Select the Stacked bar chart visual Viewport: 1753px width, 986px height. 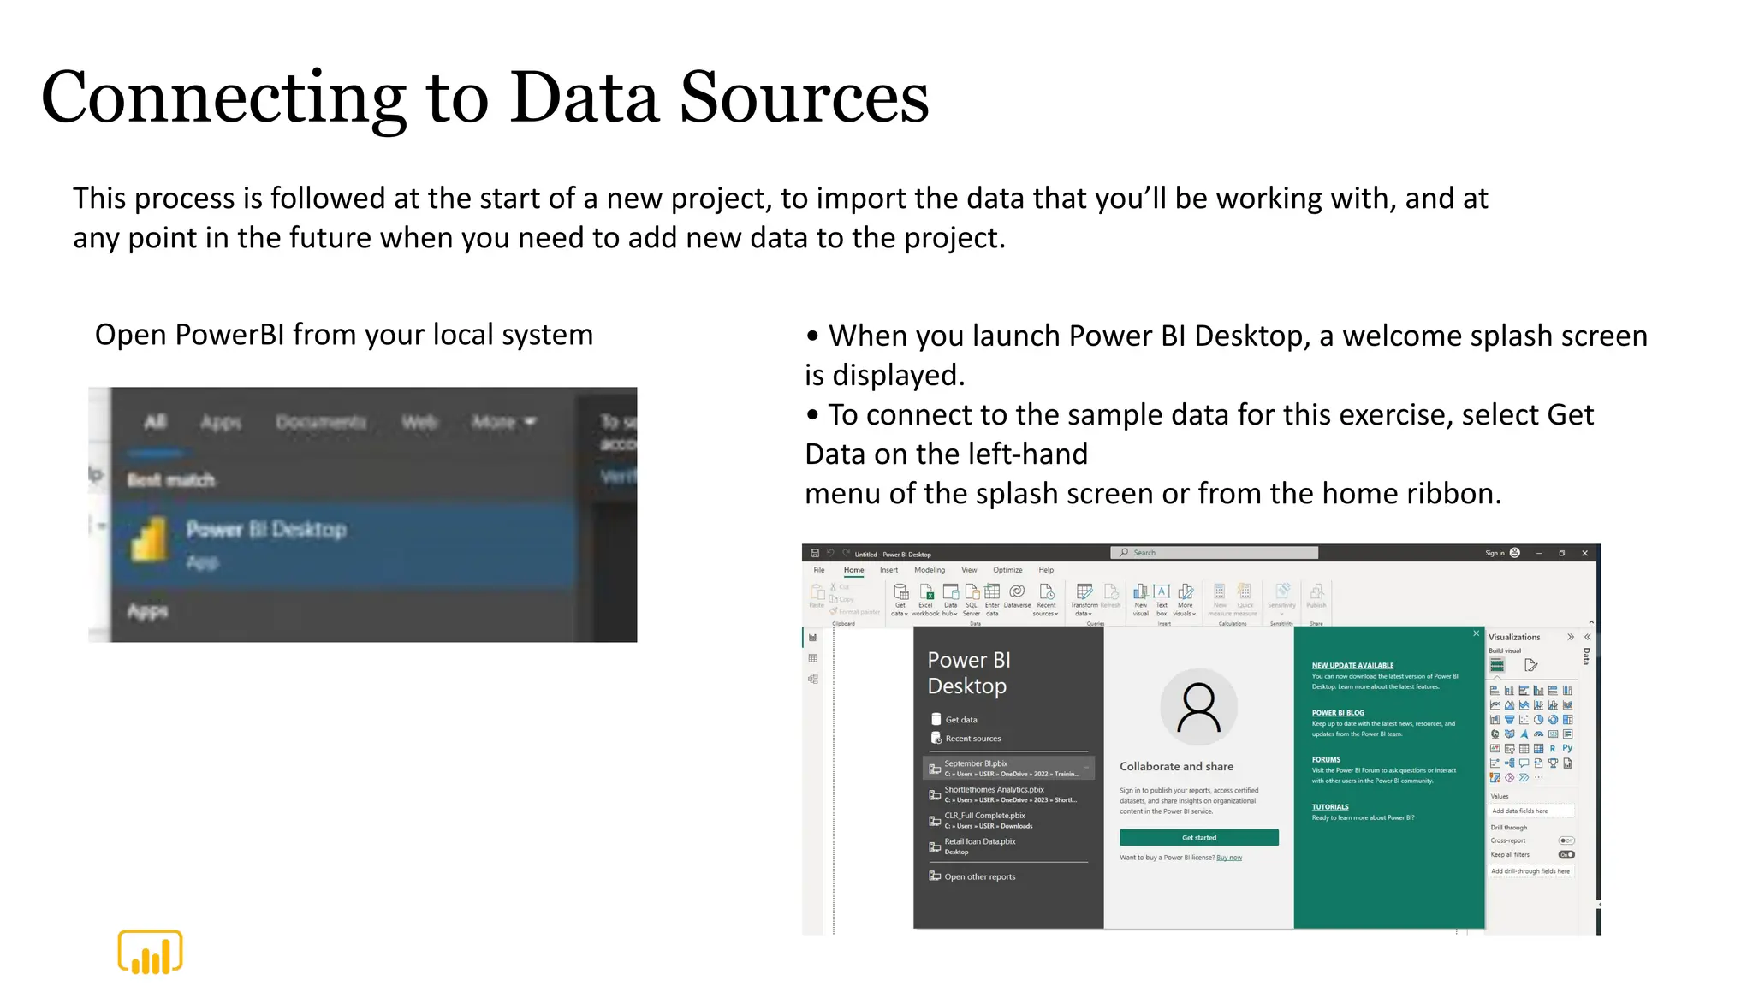coord(1495,691)
